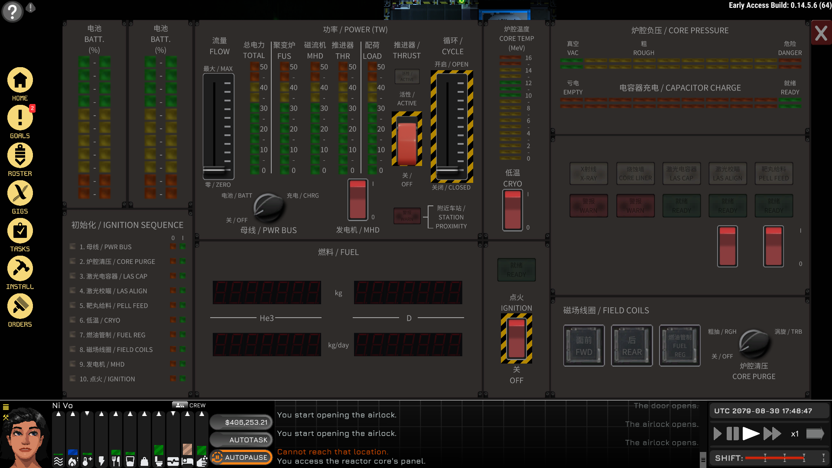
Task: Open the Goals alert icon
Action: pos(20,118)
